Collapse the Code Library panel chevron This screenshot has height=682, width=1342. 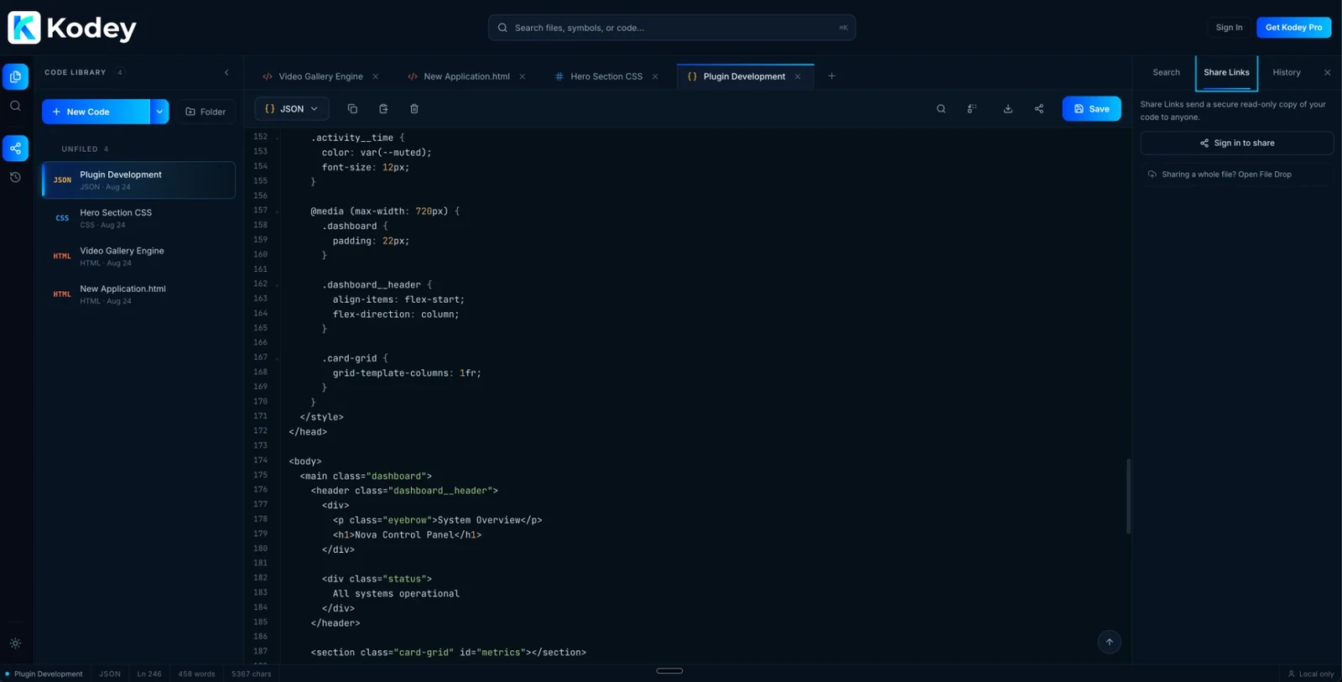[x=226, y=73]
